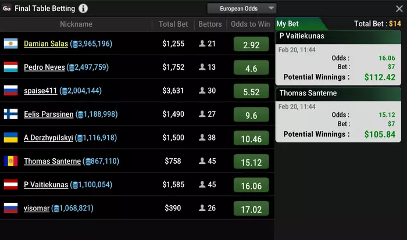Image resolution: width=407 pixels, height=240 pixels.
Task: Select the Thomas Santerne bet card
Action: [x=338, y=115]
